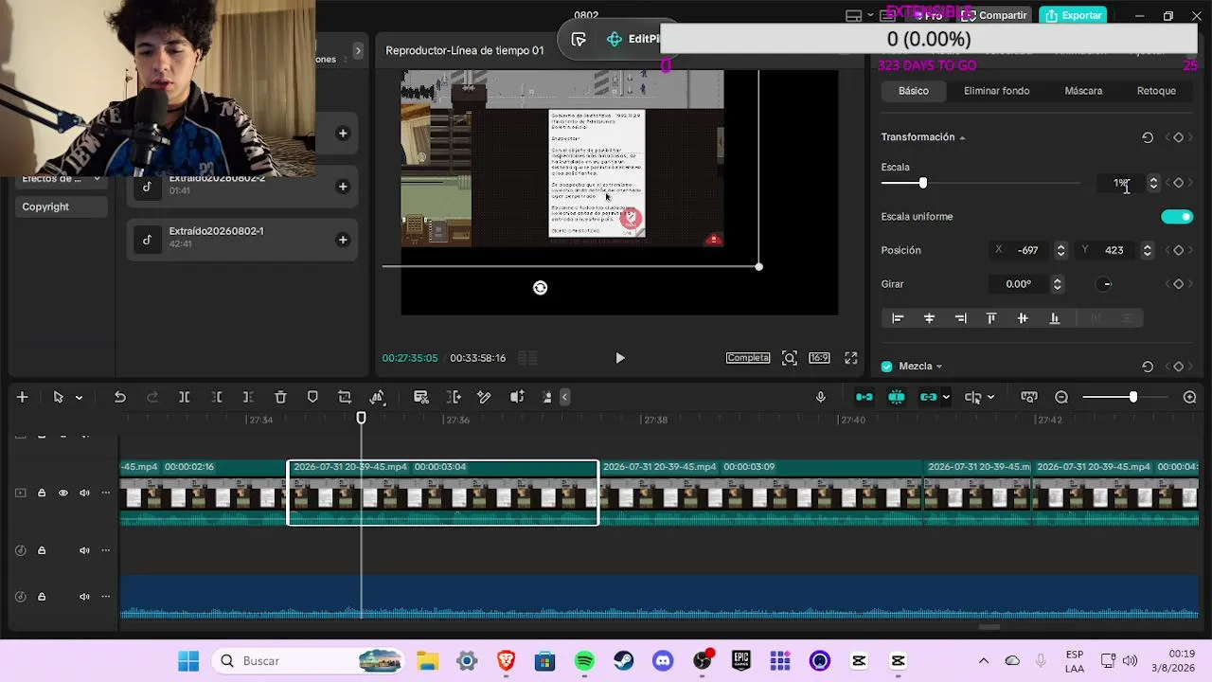Toggle main track magnet snapping
Screen dimensions: 1212x682
click(864, 397)
